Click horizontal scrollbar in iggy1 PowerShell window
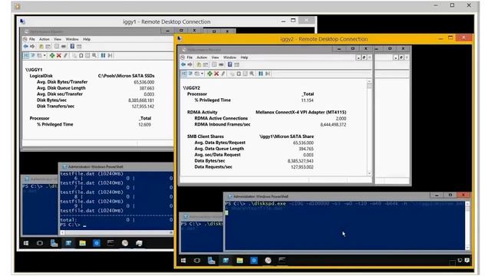The image size is (491, 276). coord(117,232)
